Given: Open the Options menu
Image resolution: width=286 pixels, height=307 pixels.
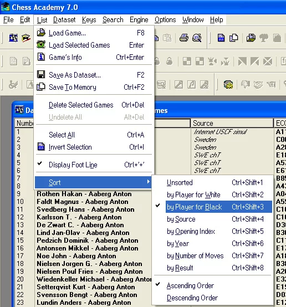Looking at the screenshot, I should pos(165,20).
